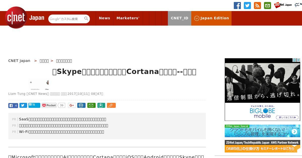Click article headline about Skype and Cortana

(x=124, y=72)
